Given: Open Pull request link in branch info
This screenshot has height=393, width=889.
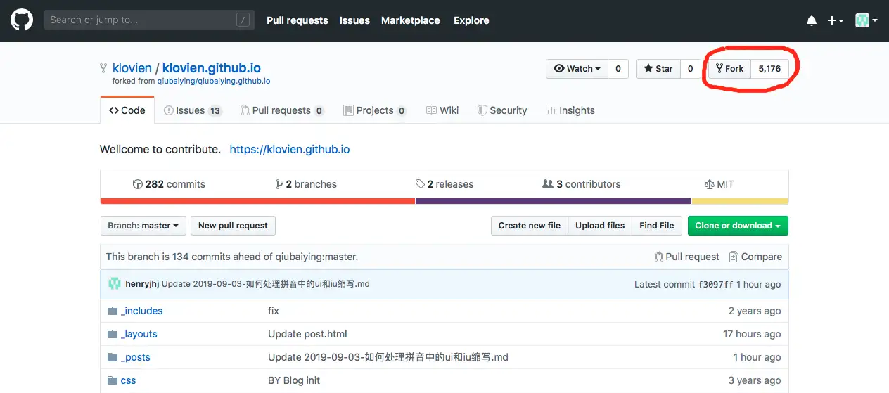Looking at the screenshot, I should [687, 257].
